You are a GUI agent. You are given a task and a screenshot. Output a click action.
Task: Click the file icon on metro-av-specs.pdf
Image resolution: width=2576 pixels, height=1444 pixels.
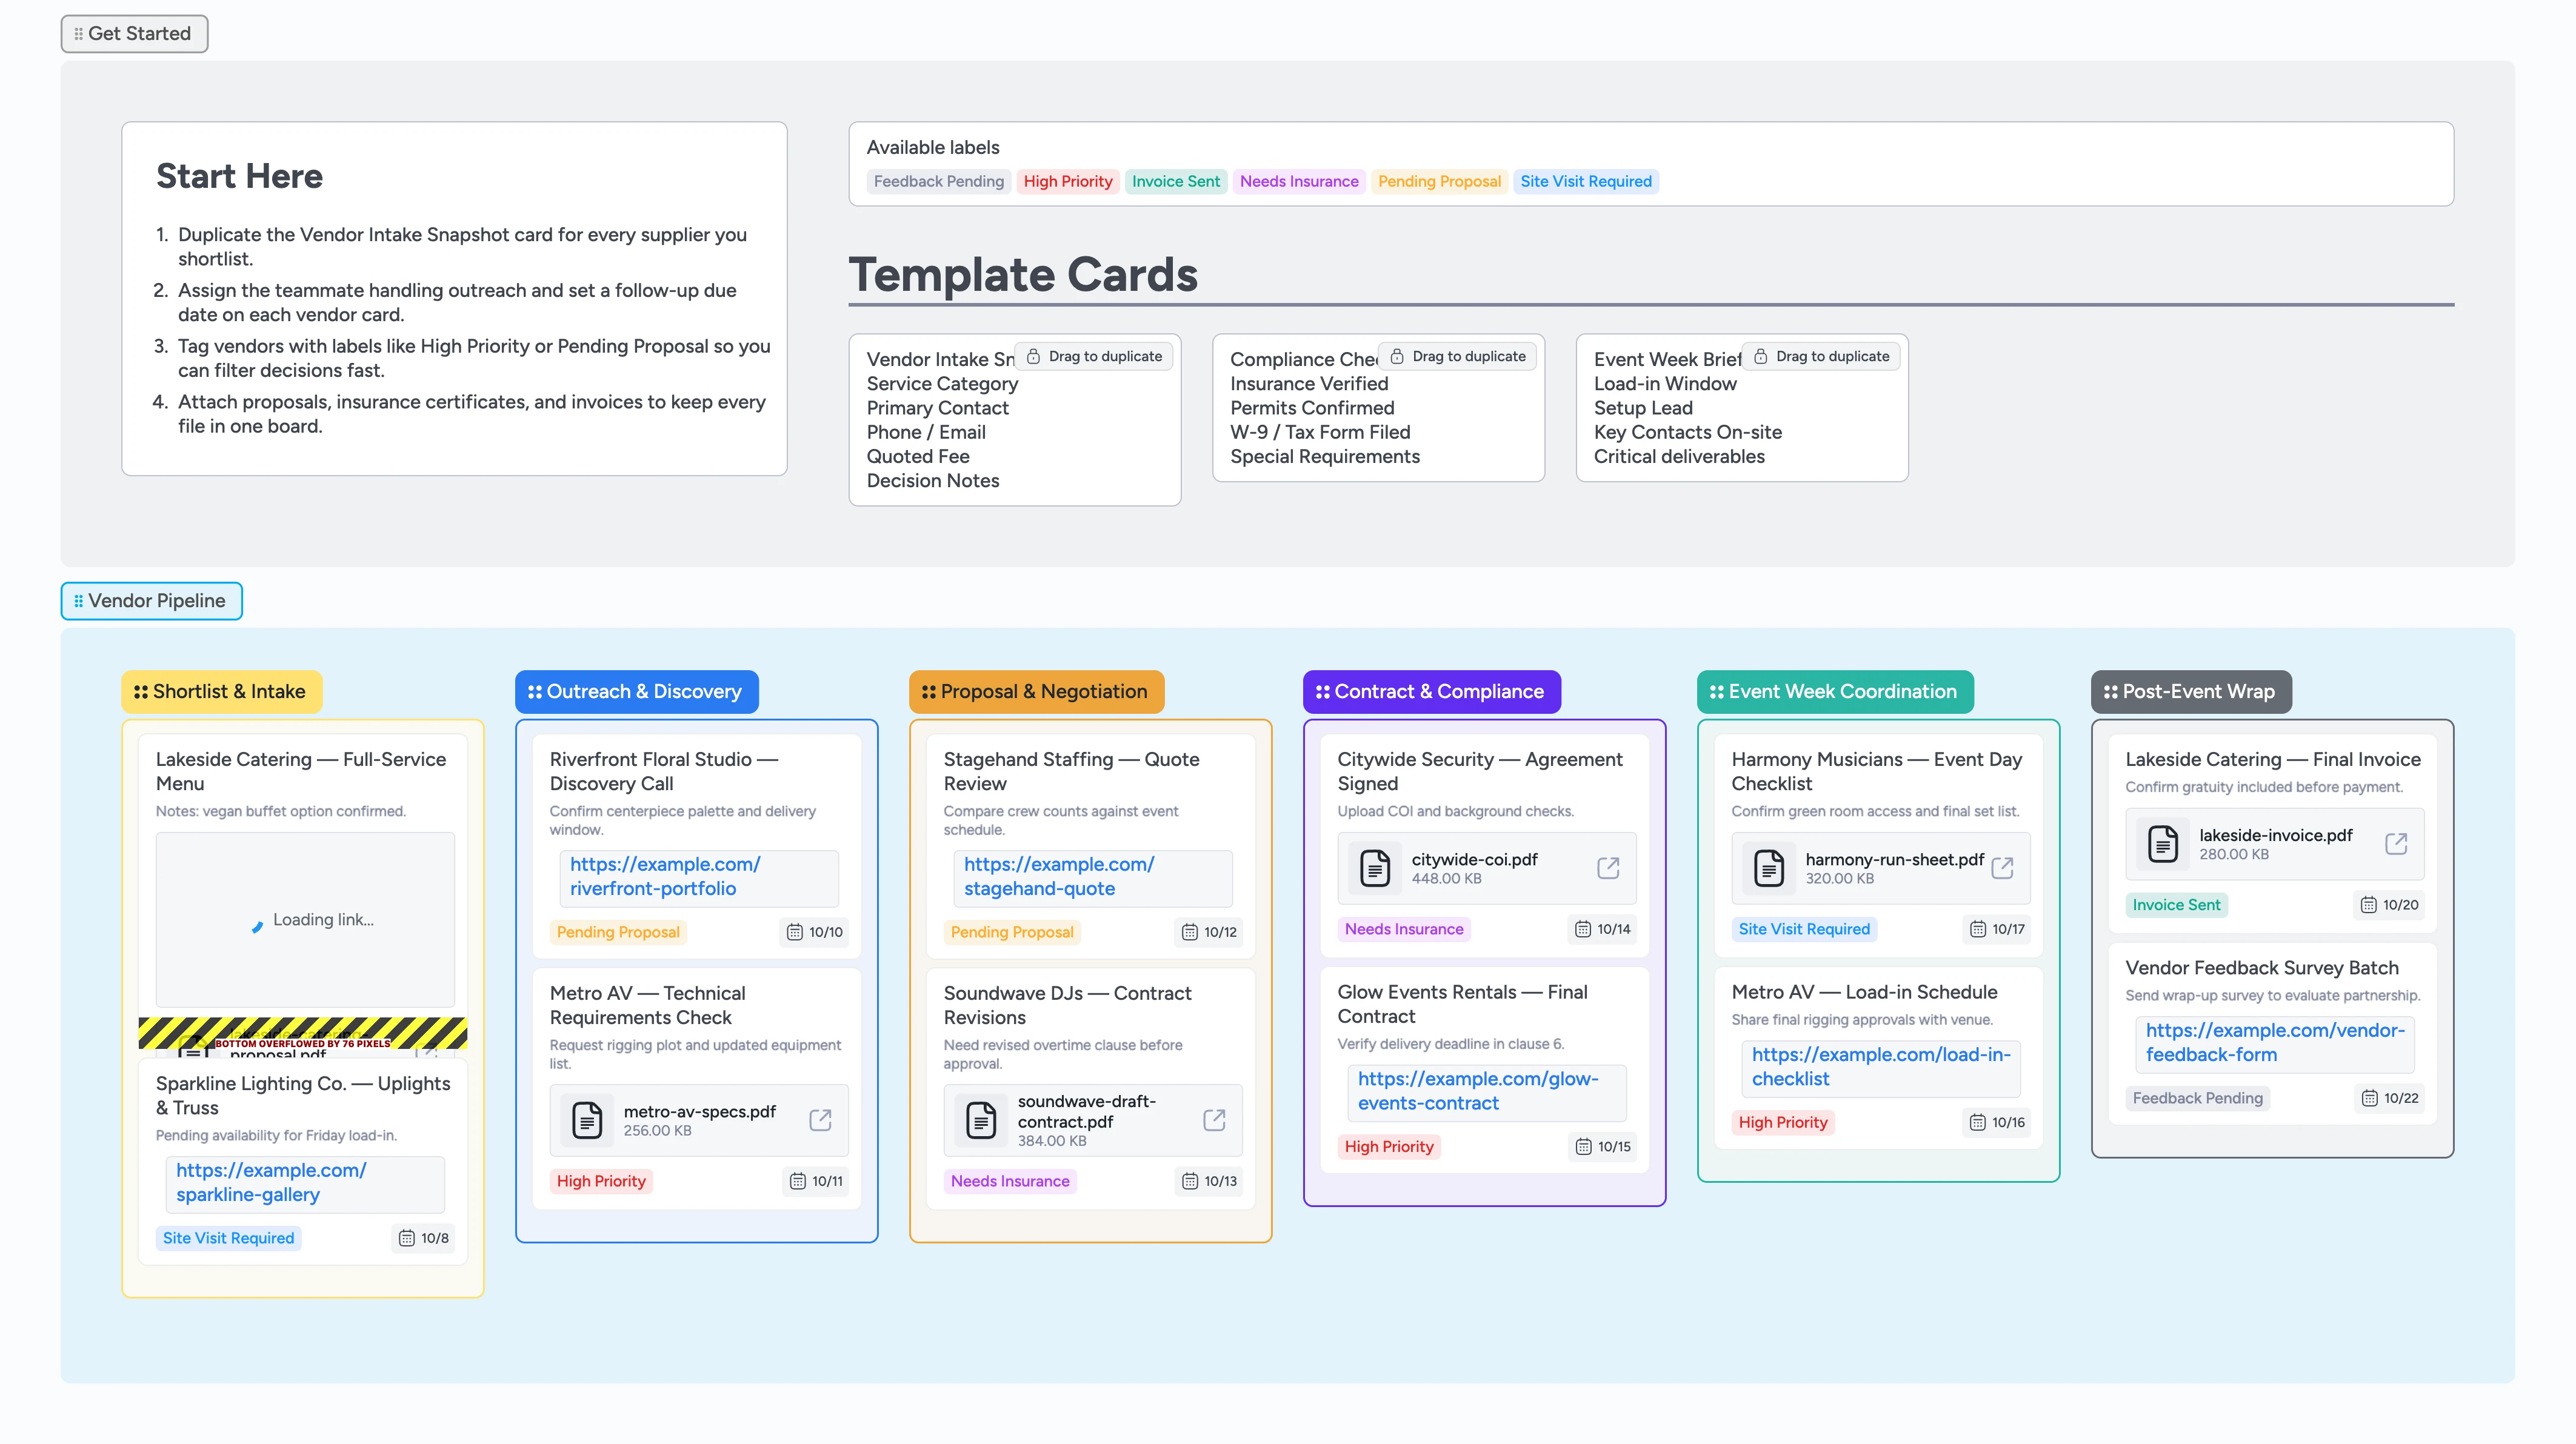point(586,1120)
